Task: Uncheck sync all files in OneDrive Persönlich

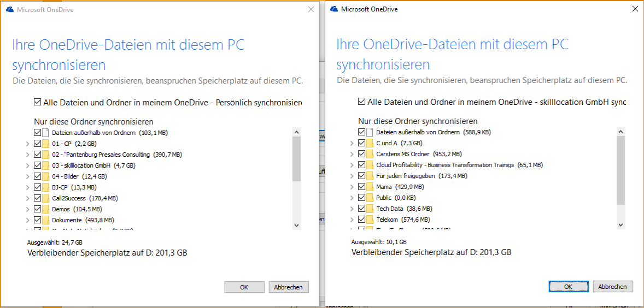Action: click(37, 102)
